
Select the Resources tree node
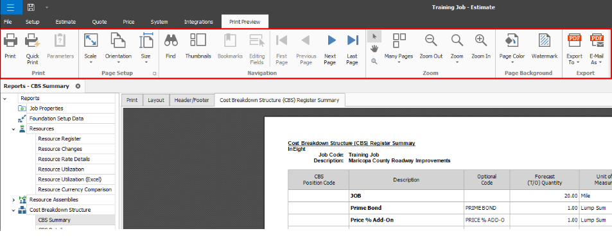(42, 128)
